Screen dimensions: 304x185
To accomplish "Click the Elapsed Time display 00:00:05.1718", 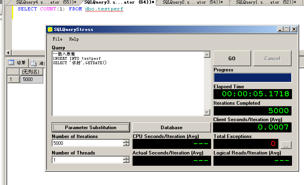I will 253,94.
